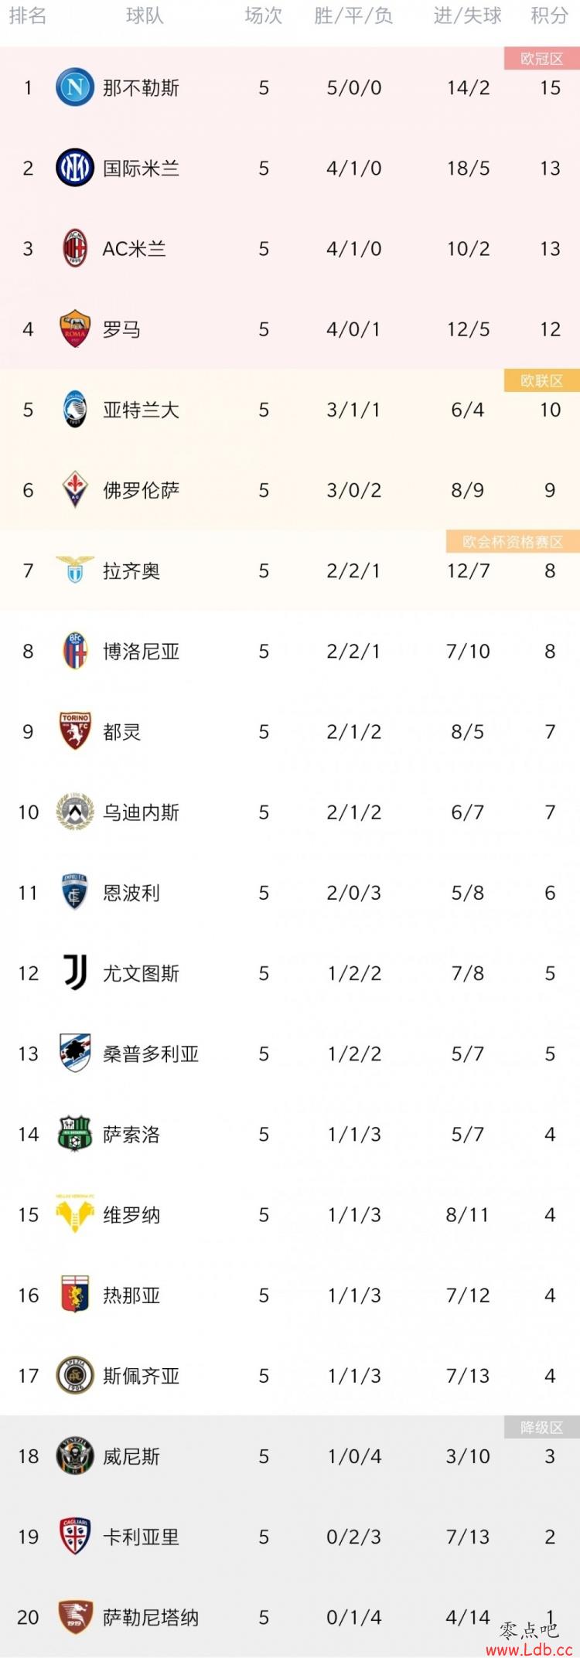
Task: Select the Sassuolo green crest
Action: (75, 1134)
